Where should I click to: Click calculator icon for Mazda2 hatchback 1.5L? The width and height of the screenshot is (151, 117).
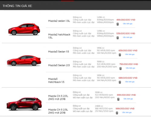[x=117, y=38]
